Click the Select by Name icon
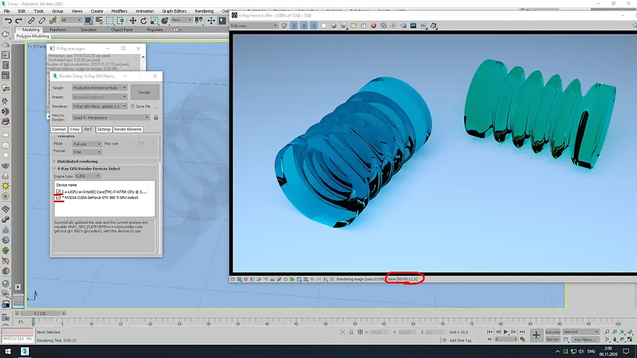The height and width of the screenshot is (358, 637). 99,20
